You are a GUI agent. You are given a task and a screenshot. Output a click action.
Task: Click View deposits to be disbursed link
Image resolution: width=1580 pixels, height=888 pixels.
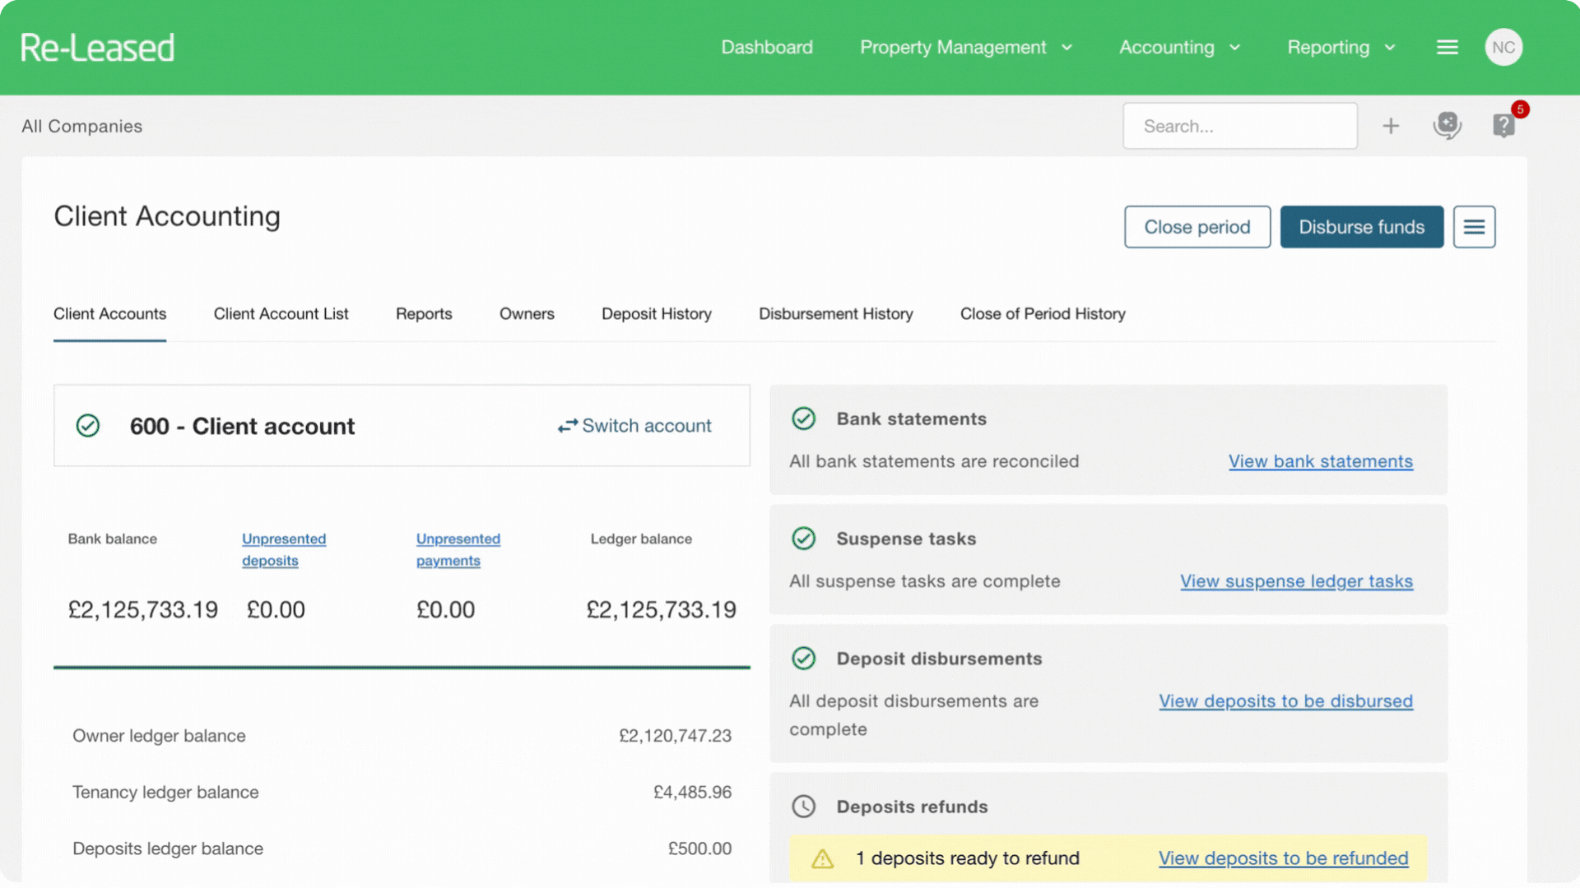tap(1285, 701)
